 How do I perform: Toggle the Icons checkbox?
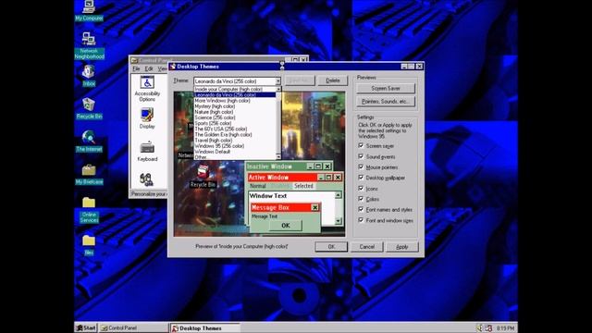(x=361, y=188)
